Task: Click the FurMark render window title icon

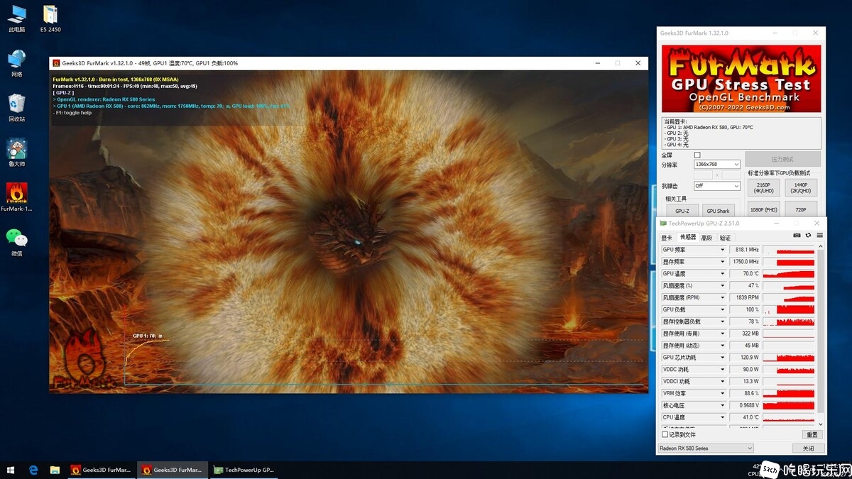Action: 56,63
